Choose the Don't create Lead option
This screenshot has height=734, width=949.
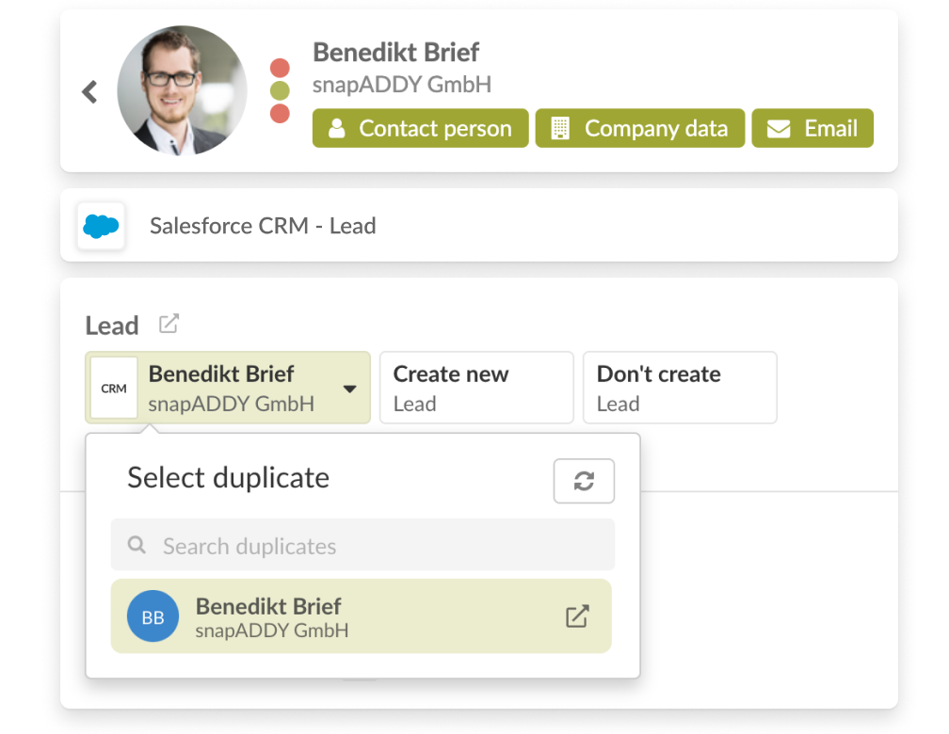(x=680, y=387)
